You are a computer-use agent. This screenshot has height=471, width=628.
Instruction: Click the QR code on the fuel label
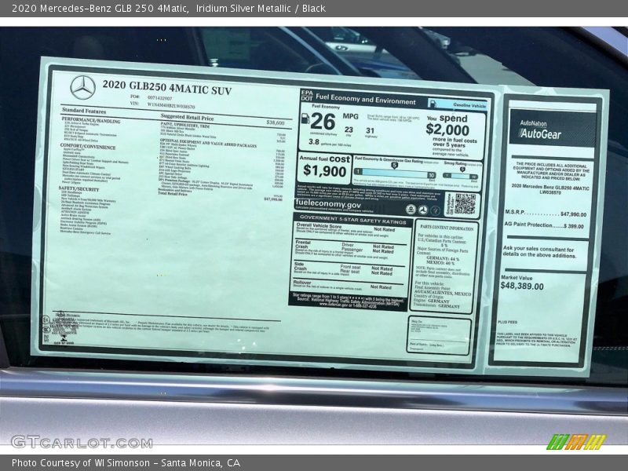pos(465,204)
